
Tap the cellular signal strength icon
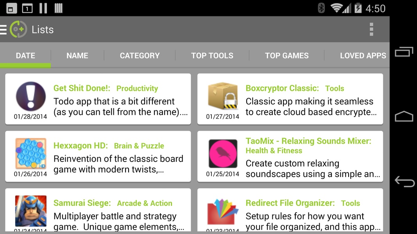click(347, 8)
